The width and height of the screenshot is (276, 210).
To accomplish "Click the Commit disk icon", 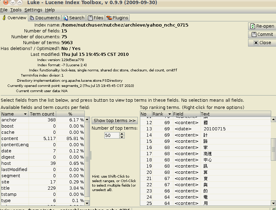I will (x=254, y=34).
